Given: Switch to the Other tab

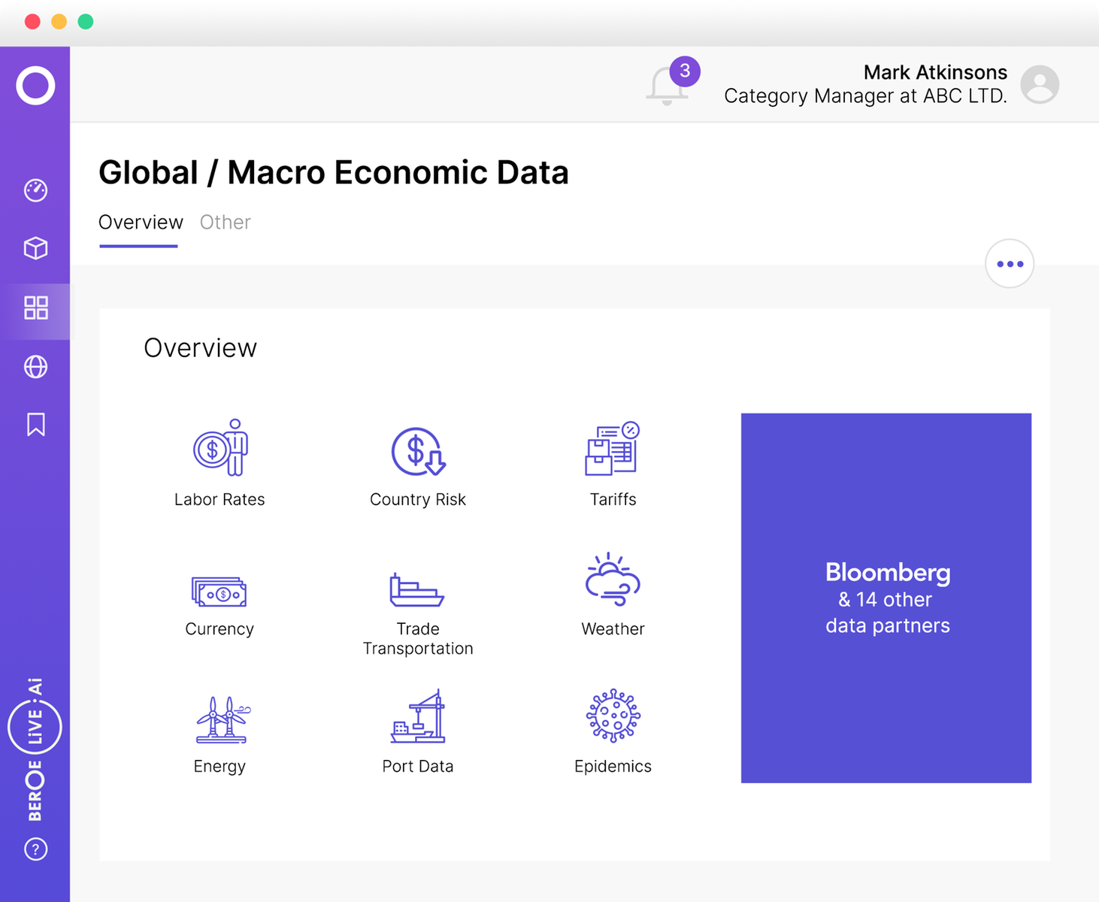Looking at the screenshot, I should (225, 222).
